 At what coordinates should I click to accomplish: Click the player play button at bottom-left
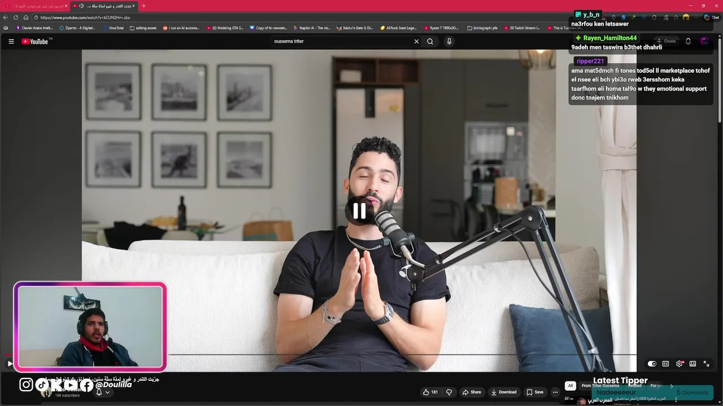pos(9,364)
